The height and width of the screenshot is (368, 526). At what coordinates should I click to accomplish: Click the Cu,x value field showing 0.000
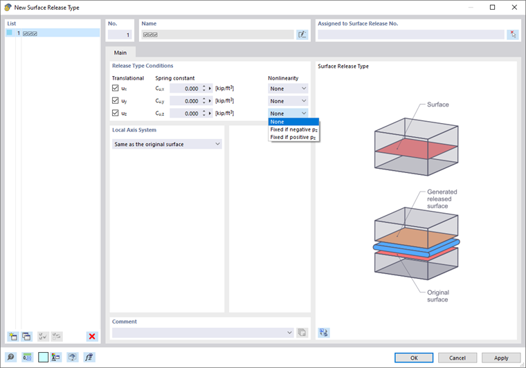[185, 89]
